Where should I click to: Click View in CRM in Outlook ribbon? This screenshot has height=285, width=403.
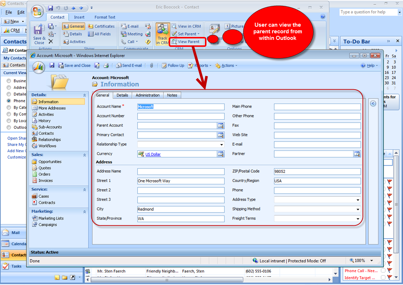pyautogui.click(x=186, y=26)
